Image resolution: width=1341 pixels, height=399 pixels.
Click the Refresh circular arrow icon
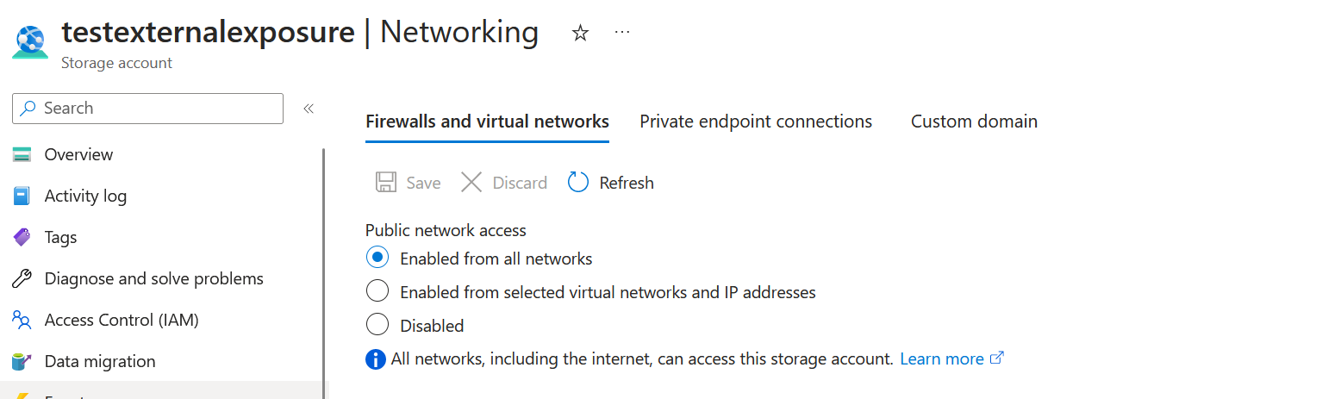(578, 183)
